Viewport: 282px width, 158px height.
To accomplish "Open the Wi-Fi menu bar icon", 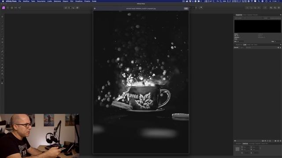I will [252, 1].
